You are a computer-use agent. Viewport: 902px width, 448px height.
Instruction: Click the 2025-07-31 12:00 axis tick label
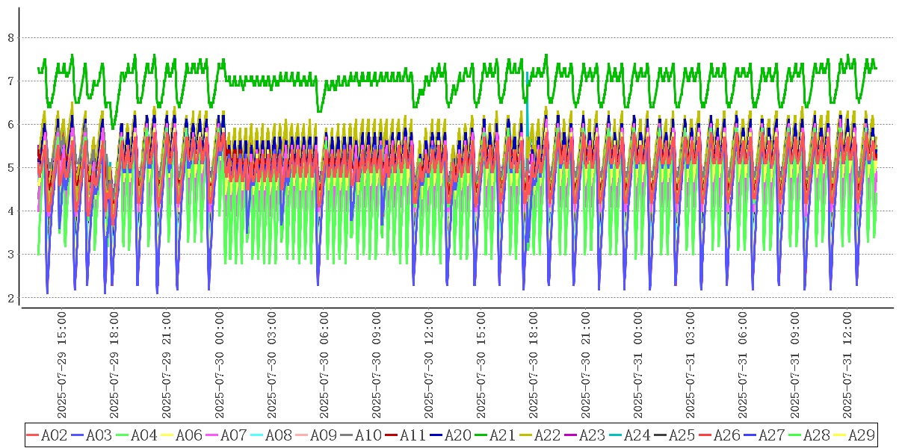click(847, 366)
